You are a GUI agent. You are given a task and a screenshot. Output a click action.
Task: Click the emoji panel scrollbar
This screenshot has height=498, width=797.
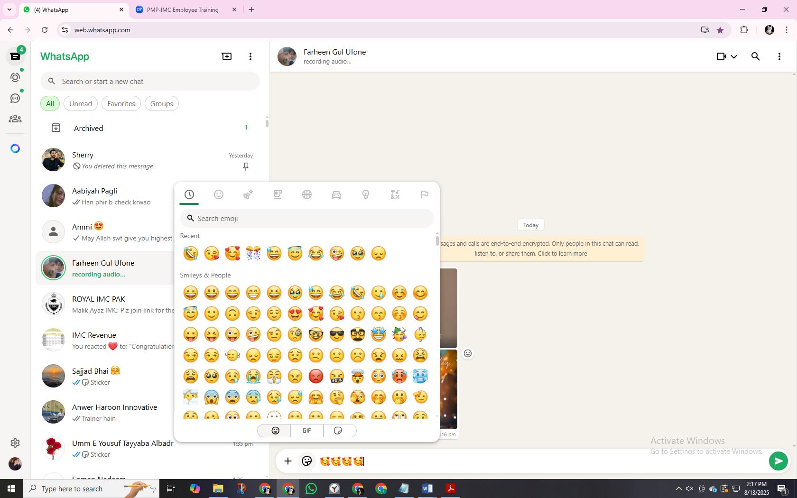point(437,240)
